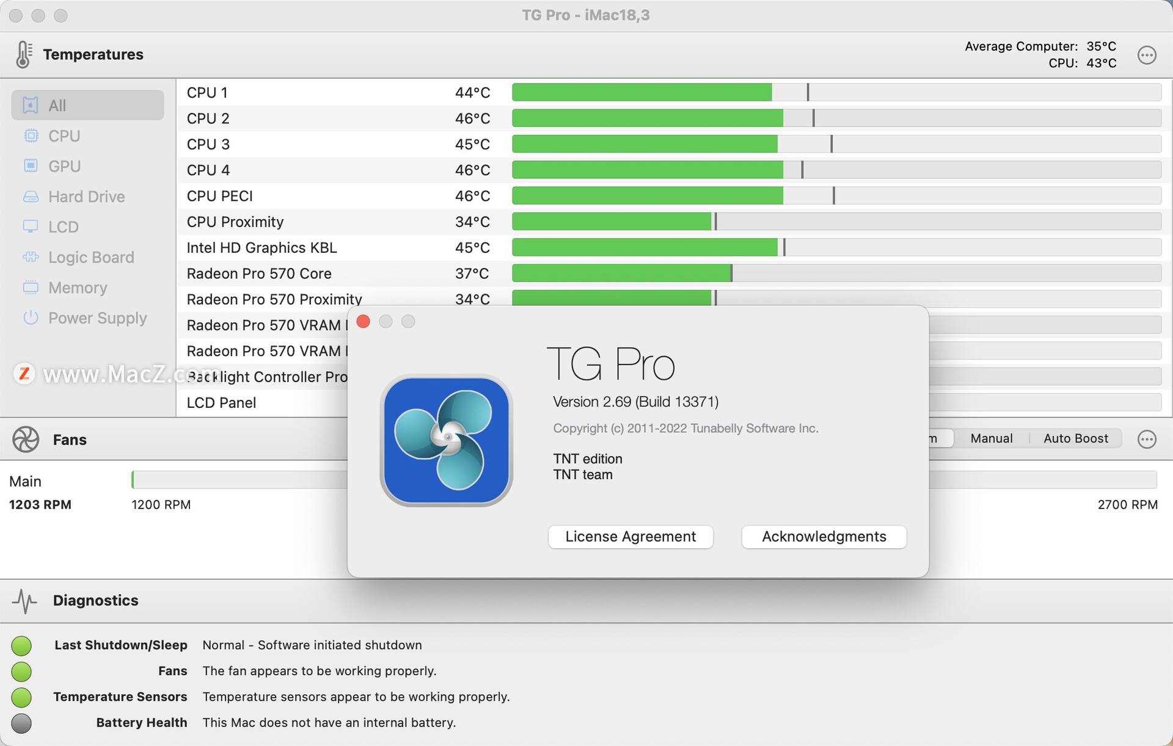Click gray status dot for Battery Health

coord(21,723)
